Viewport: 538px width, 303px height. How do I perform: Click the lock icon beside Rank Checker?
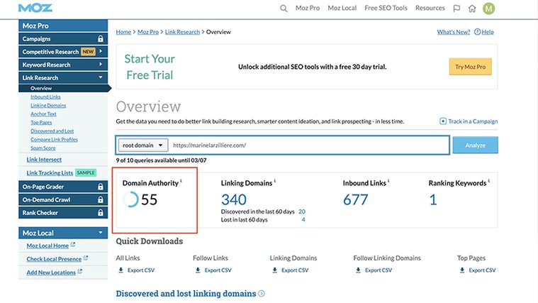pyautogui.click(x=100, y=213)
